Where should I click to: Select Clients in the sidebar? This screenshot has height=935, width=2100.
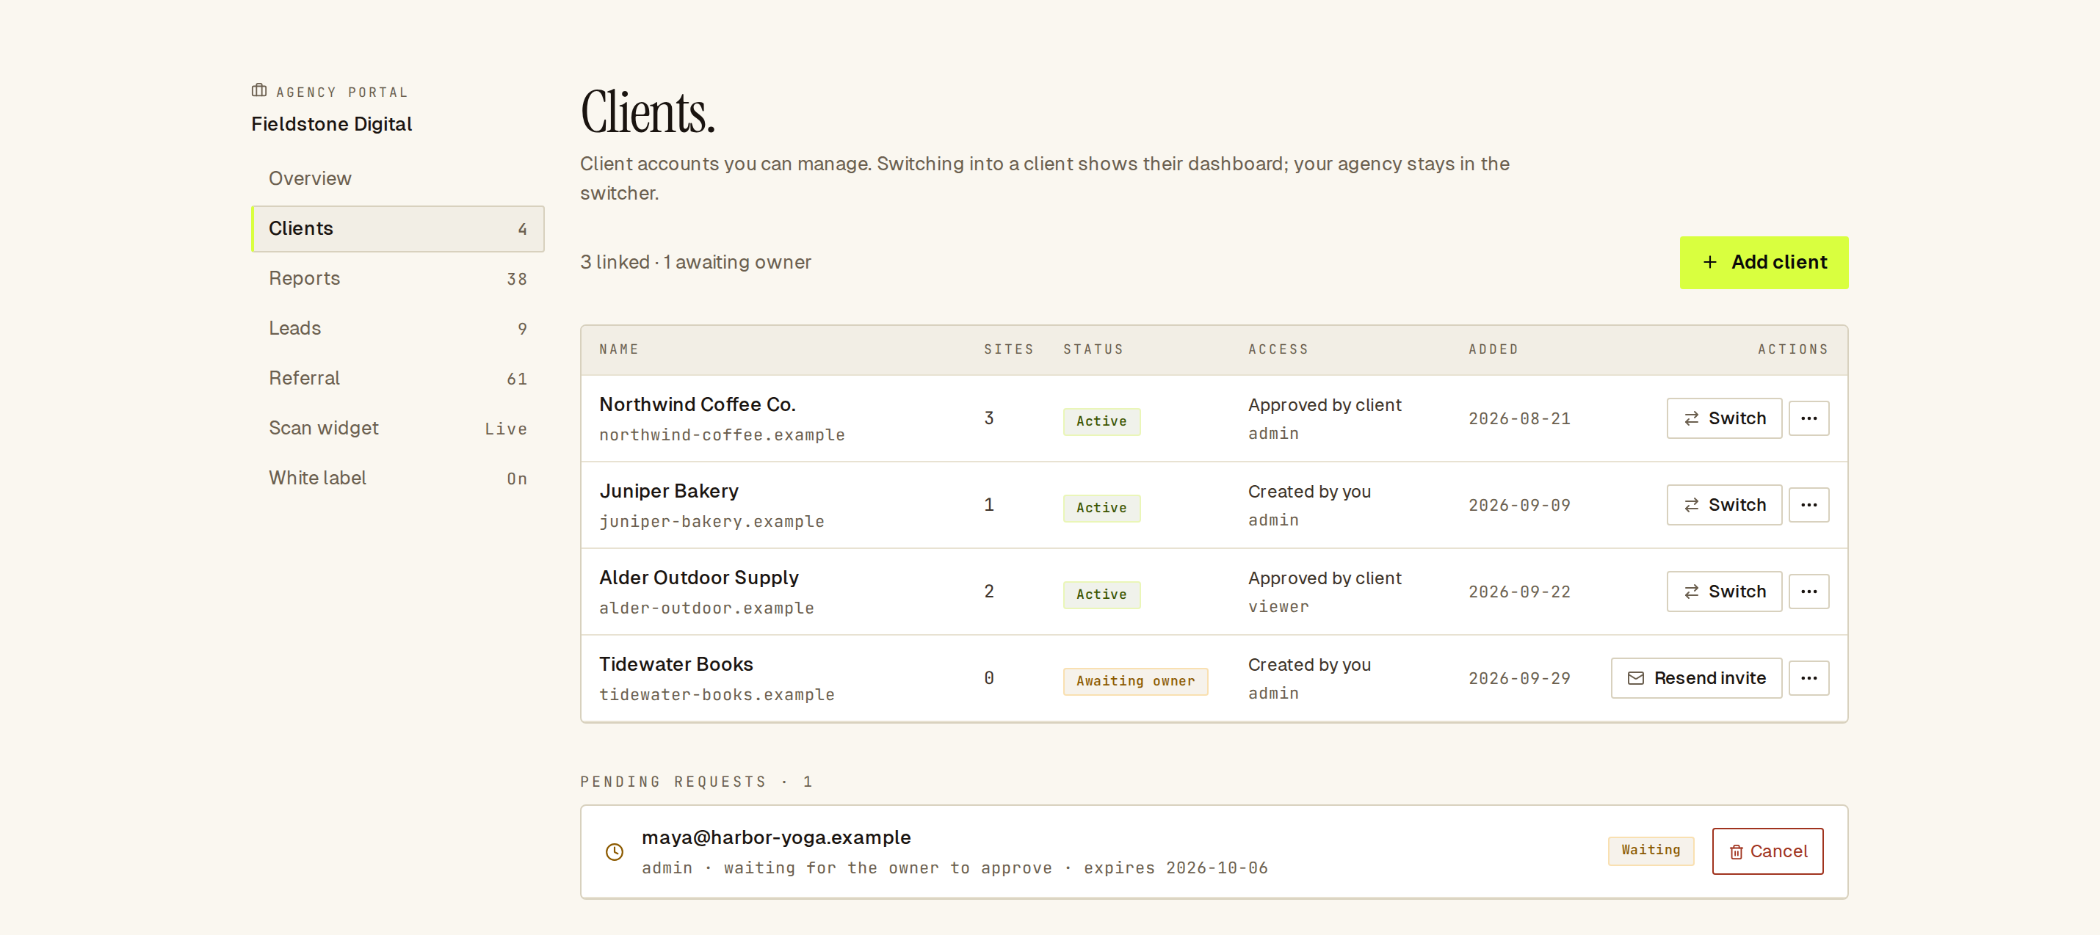click(x=398, y=228)
